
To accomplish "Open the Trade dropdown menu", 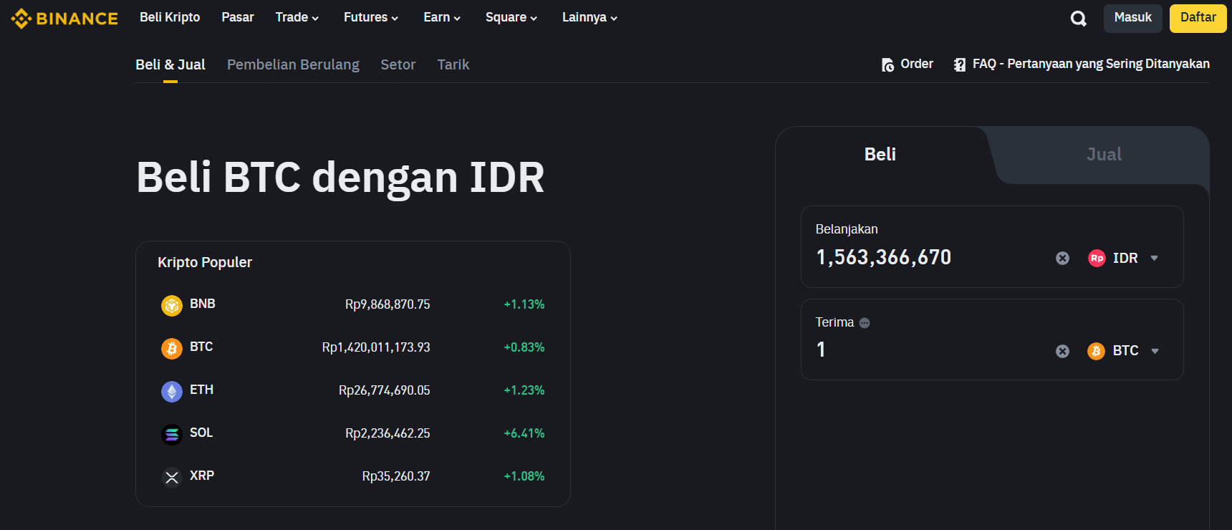I will point(297,18).
